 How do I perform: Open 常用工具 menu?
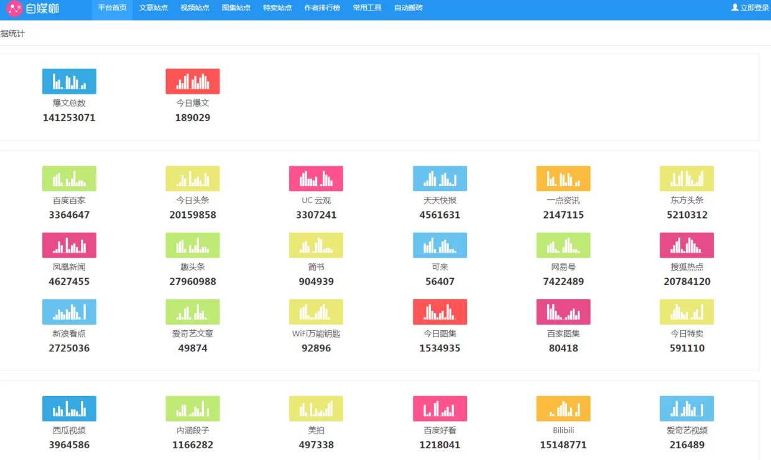point(367,8)
